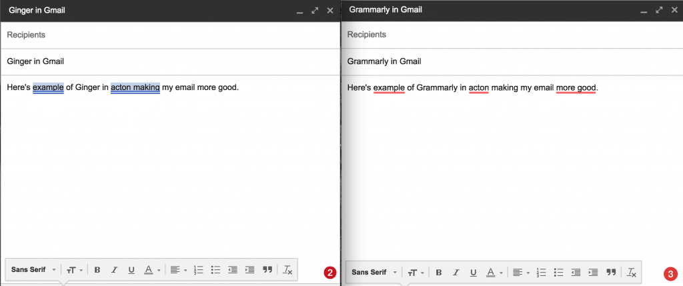The image size is (683, 286).
Task: Insert bulleted list in Ginger window
Action: coord(215,270)
